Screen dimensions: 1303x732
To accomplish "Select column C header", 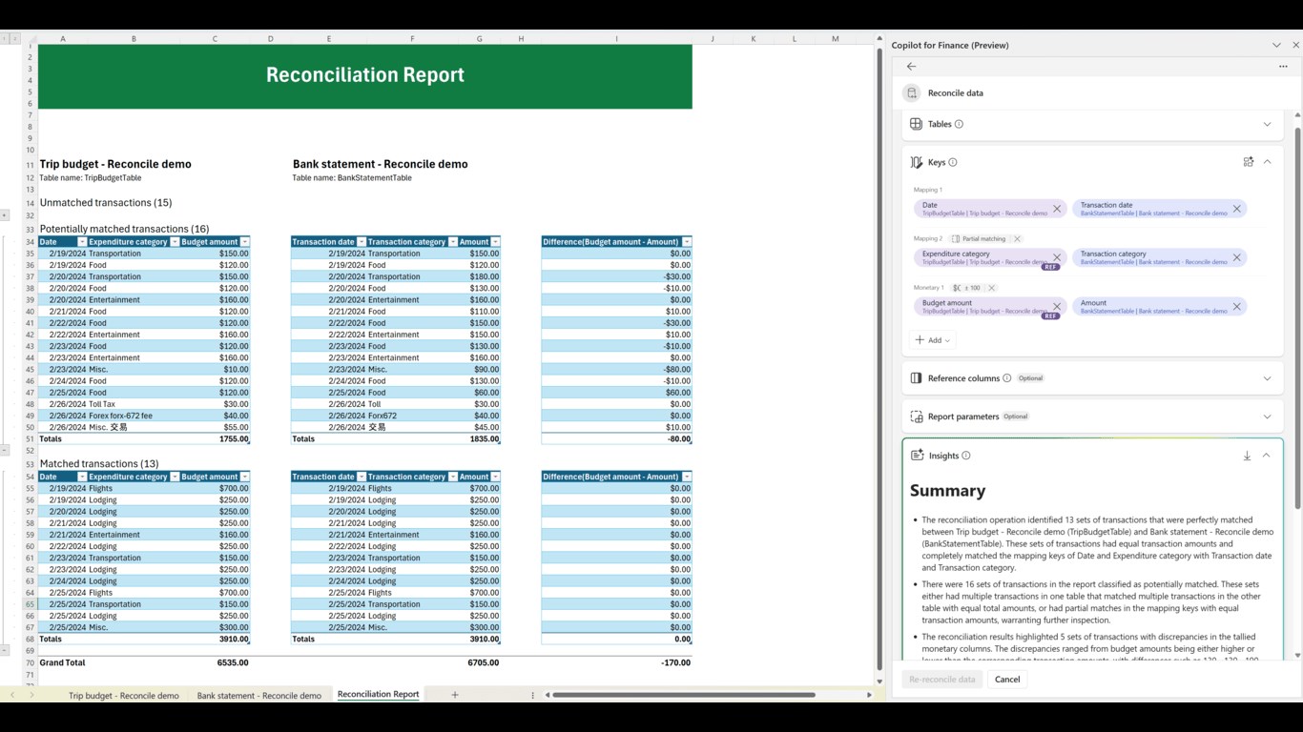I will 215,39.
